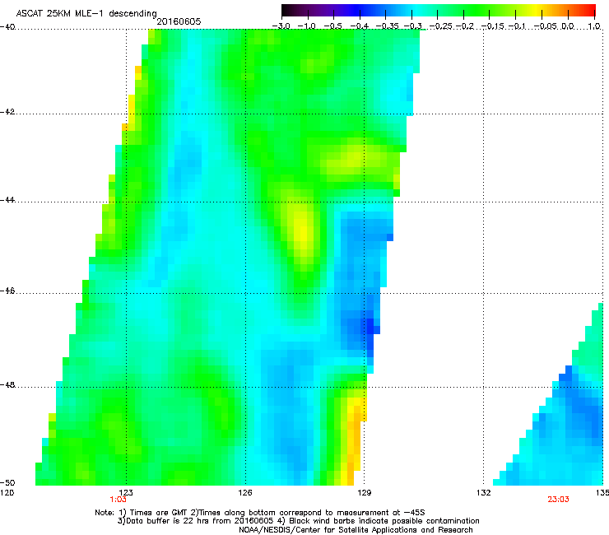This screenshot has width=609, height=535.
Task: Click the -0.05 color scale label
Action: 545,26
